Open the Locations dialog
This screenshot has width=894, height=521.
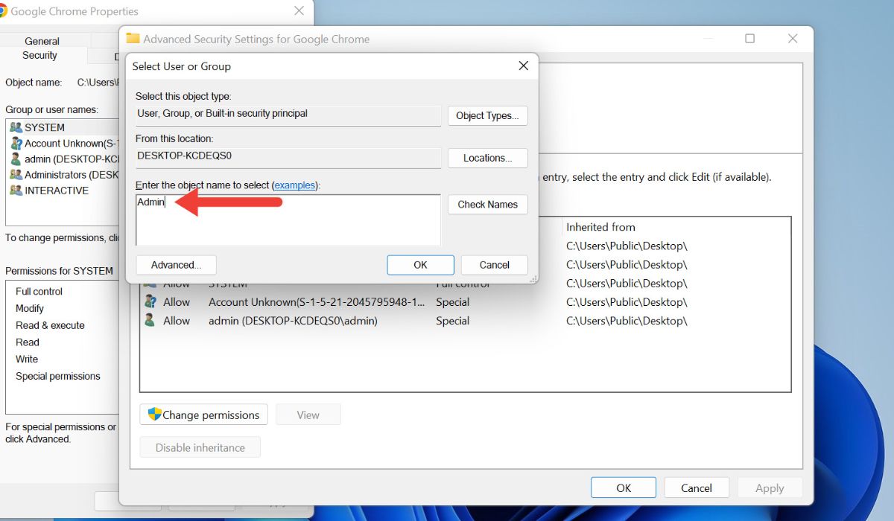pyautogui.click(x=487, y=158)
